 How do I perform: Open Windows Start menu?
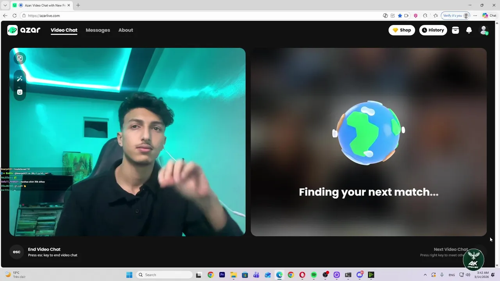point(129,275)
